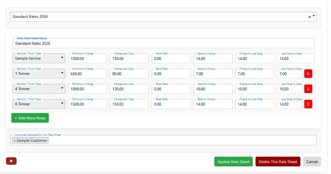Clear the selected Standard Rates 2026 sheet
The image size is (331, 174).
[x=310, y=17]
